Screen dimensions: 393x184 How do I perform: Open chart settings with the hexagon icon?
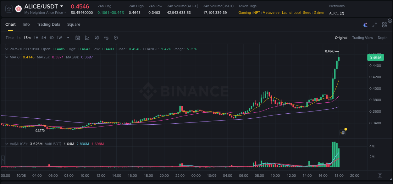[116, 38]
